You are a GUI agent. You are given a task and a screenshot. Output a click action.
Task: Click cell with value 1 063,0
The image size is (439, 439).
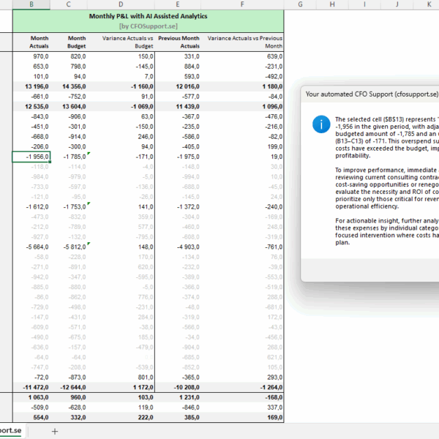pyautogui.click(x=31, y=397)
